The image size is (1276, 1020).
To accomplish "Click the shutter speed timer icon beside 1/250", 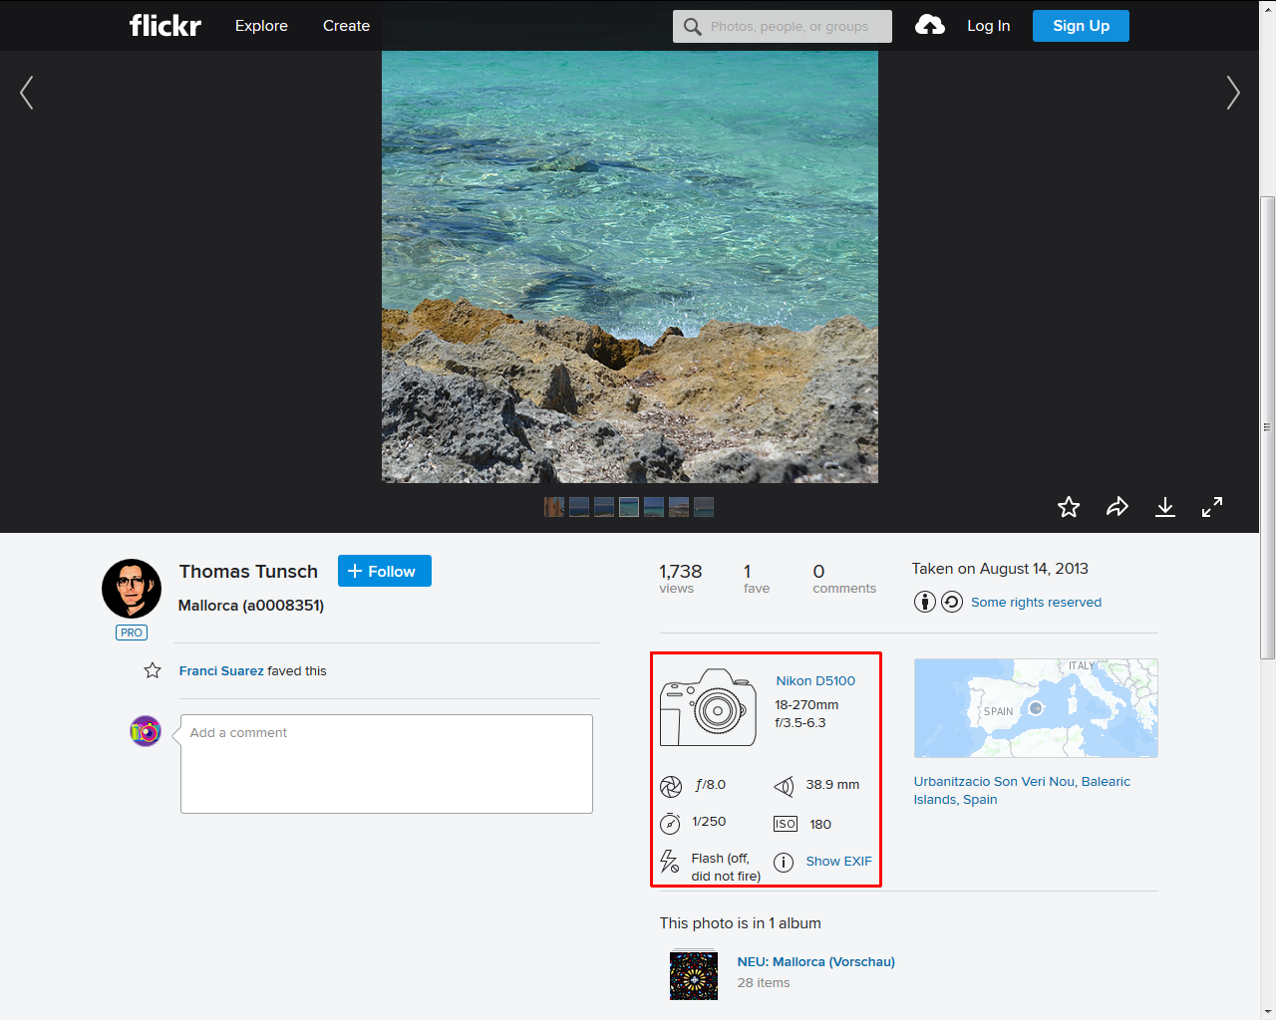I will pyautogui.click(x=671, y=823).
